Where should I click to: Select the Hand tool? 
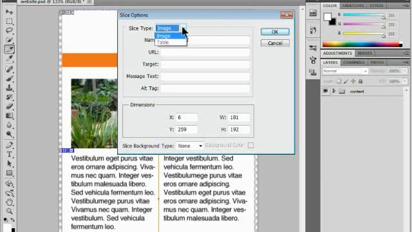9,202
